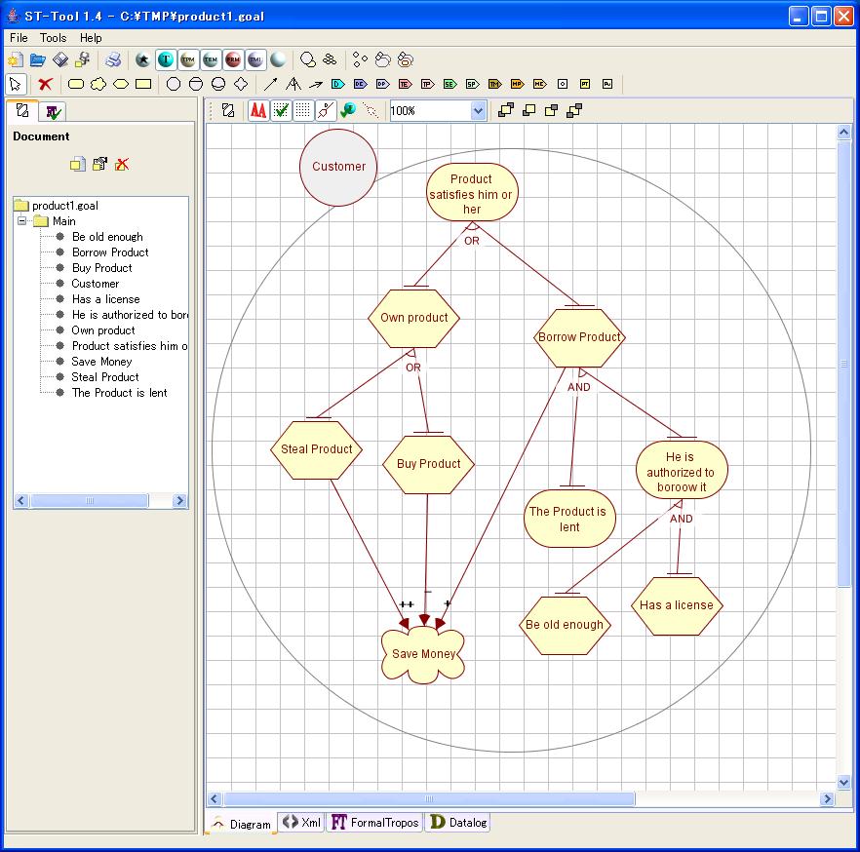The height and width of the screenshot is (852, 860).
Task: Toggle the TMI sphere button
Action: point(255,59)
